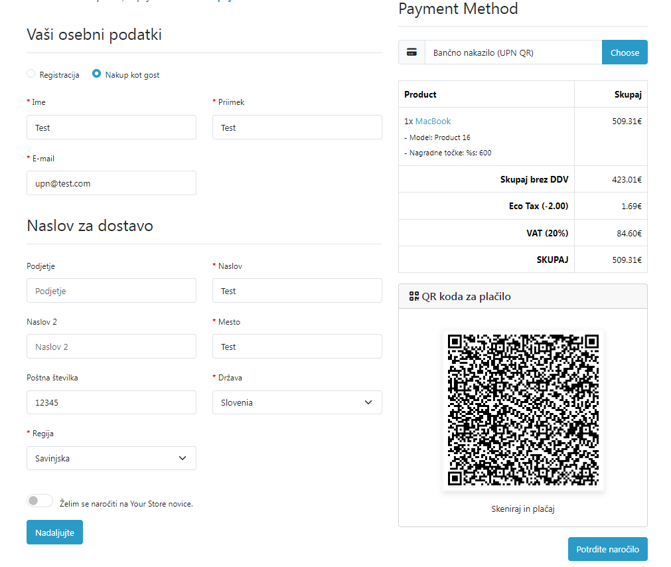This screenshot has width=671, height=567.
Task: Toggle the Your Store newsletter subscription switch
Action: pos(40,501)
